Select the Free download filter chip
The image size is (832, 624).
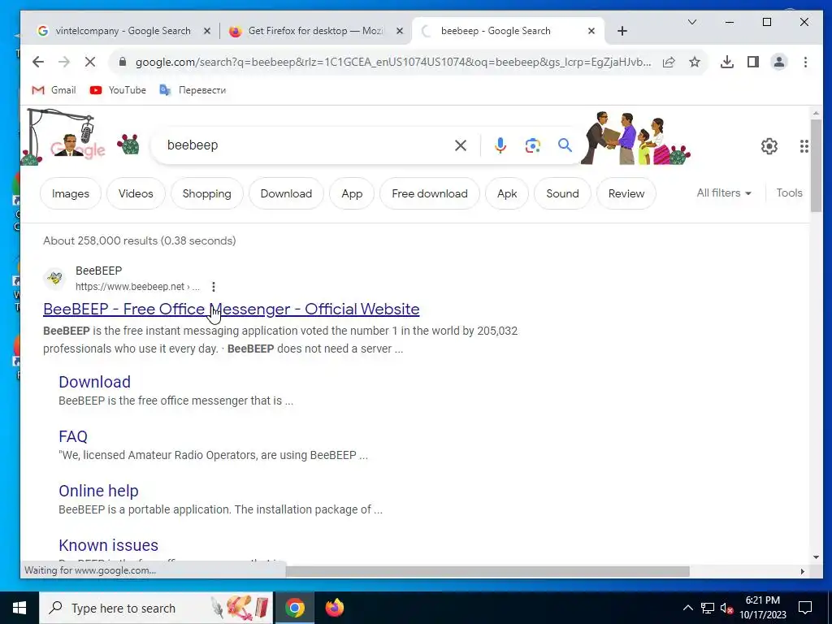point(430,193)
